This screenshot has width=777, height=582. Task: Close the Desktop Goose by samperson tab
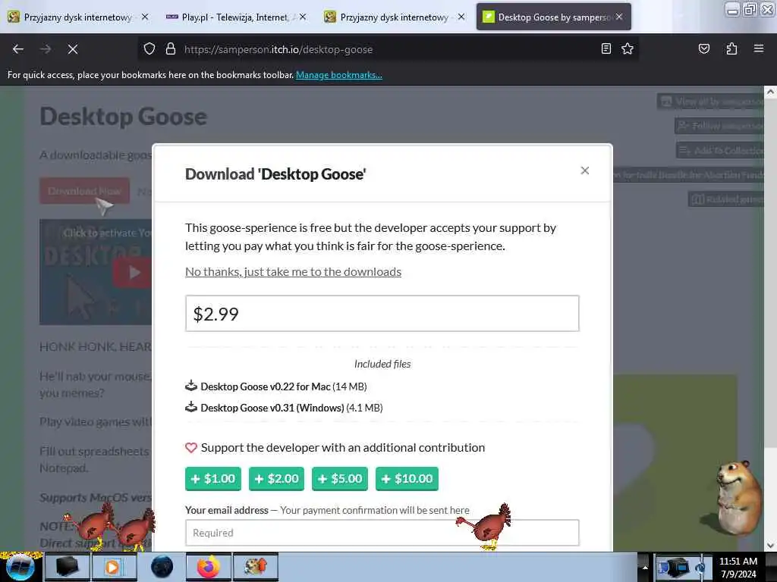pyautogui.click(x=619, y=17)
